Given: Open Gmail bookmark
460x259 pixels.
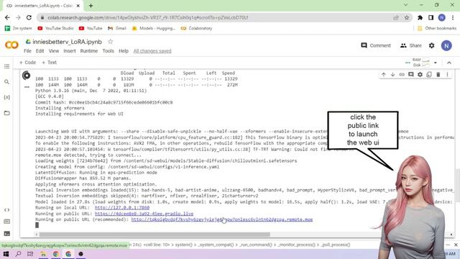Looking at the screenshot, I should pos(117,28).
